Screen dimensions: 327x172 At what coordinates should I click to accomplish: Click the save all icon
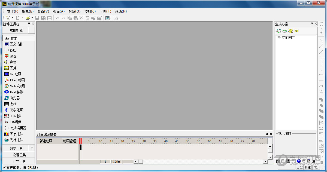[43, 18]
